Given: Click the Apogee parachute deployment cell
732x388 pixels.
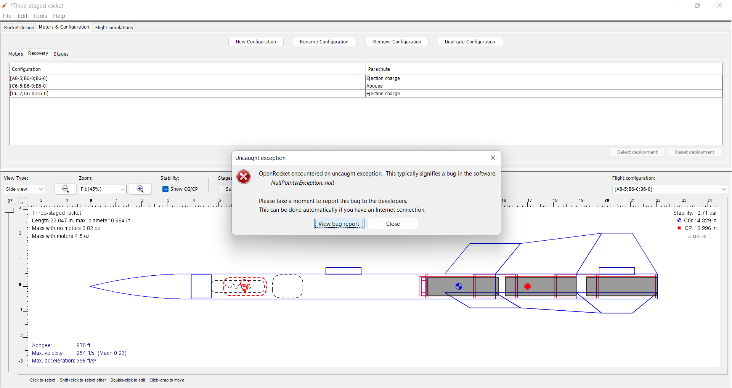Looking at the screenshot, I should coord(544,86).
